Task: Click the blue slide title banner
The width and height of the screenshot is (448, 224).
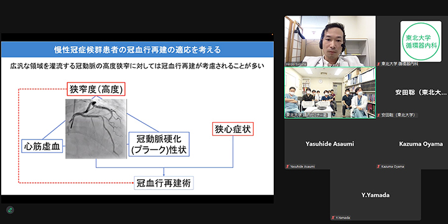Action: pos(137,50)
